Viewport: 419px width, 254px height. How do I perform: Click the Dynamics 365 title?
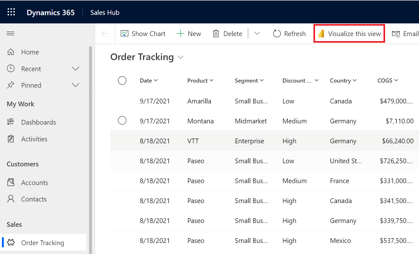51,12
